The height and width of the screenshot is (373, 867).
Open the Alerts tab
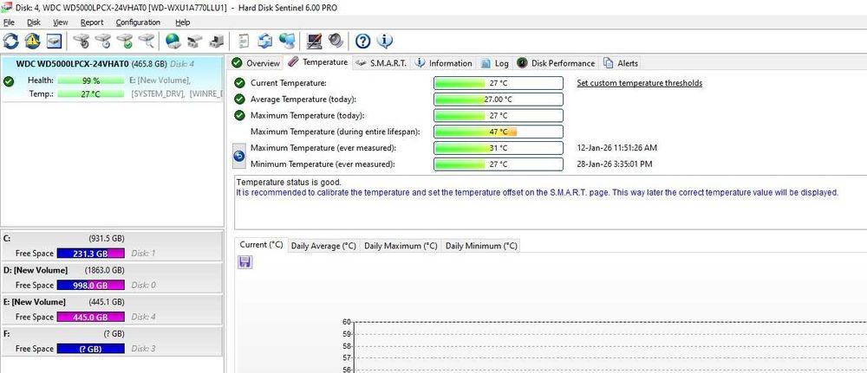coord(621,63)
